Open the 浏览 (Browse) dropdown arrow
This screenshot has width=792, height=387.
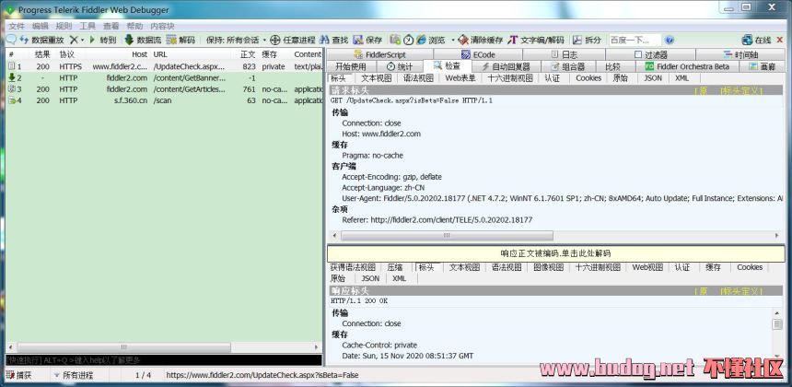[x=450, y=41]
